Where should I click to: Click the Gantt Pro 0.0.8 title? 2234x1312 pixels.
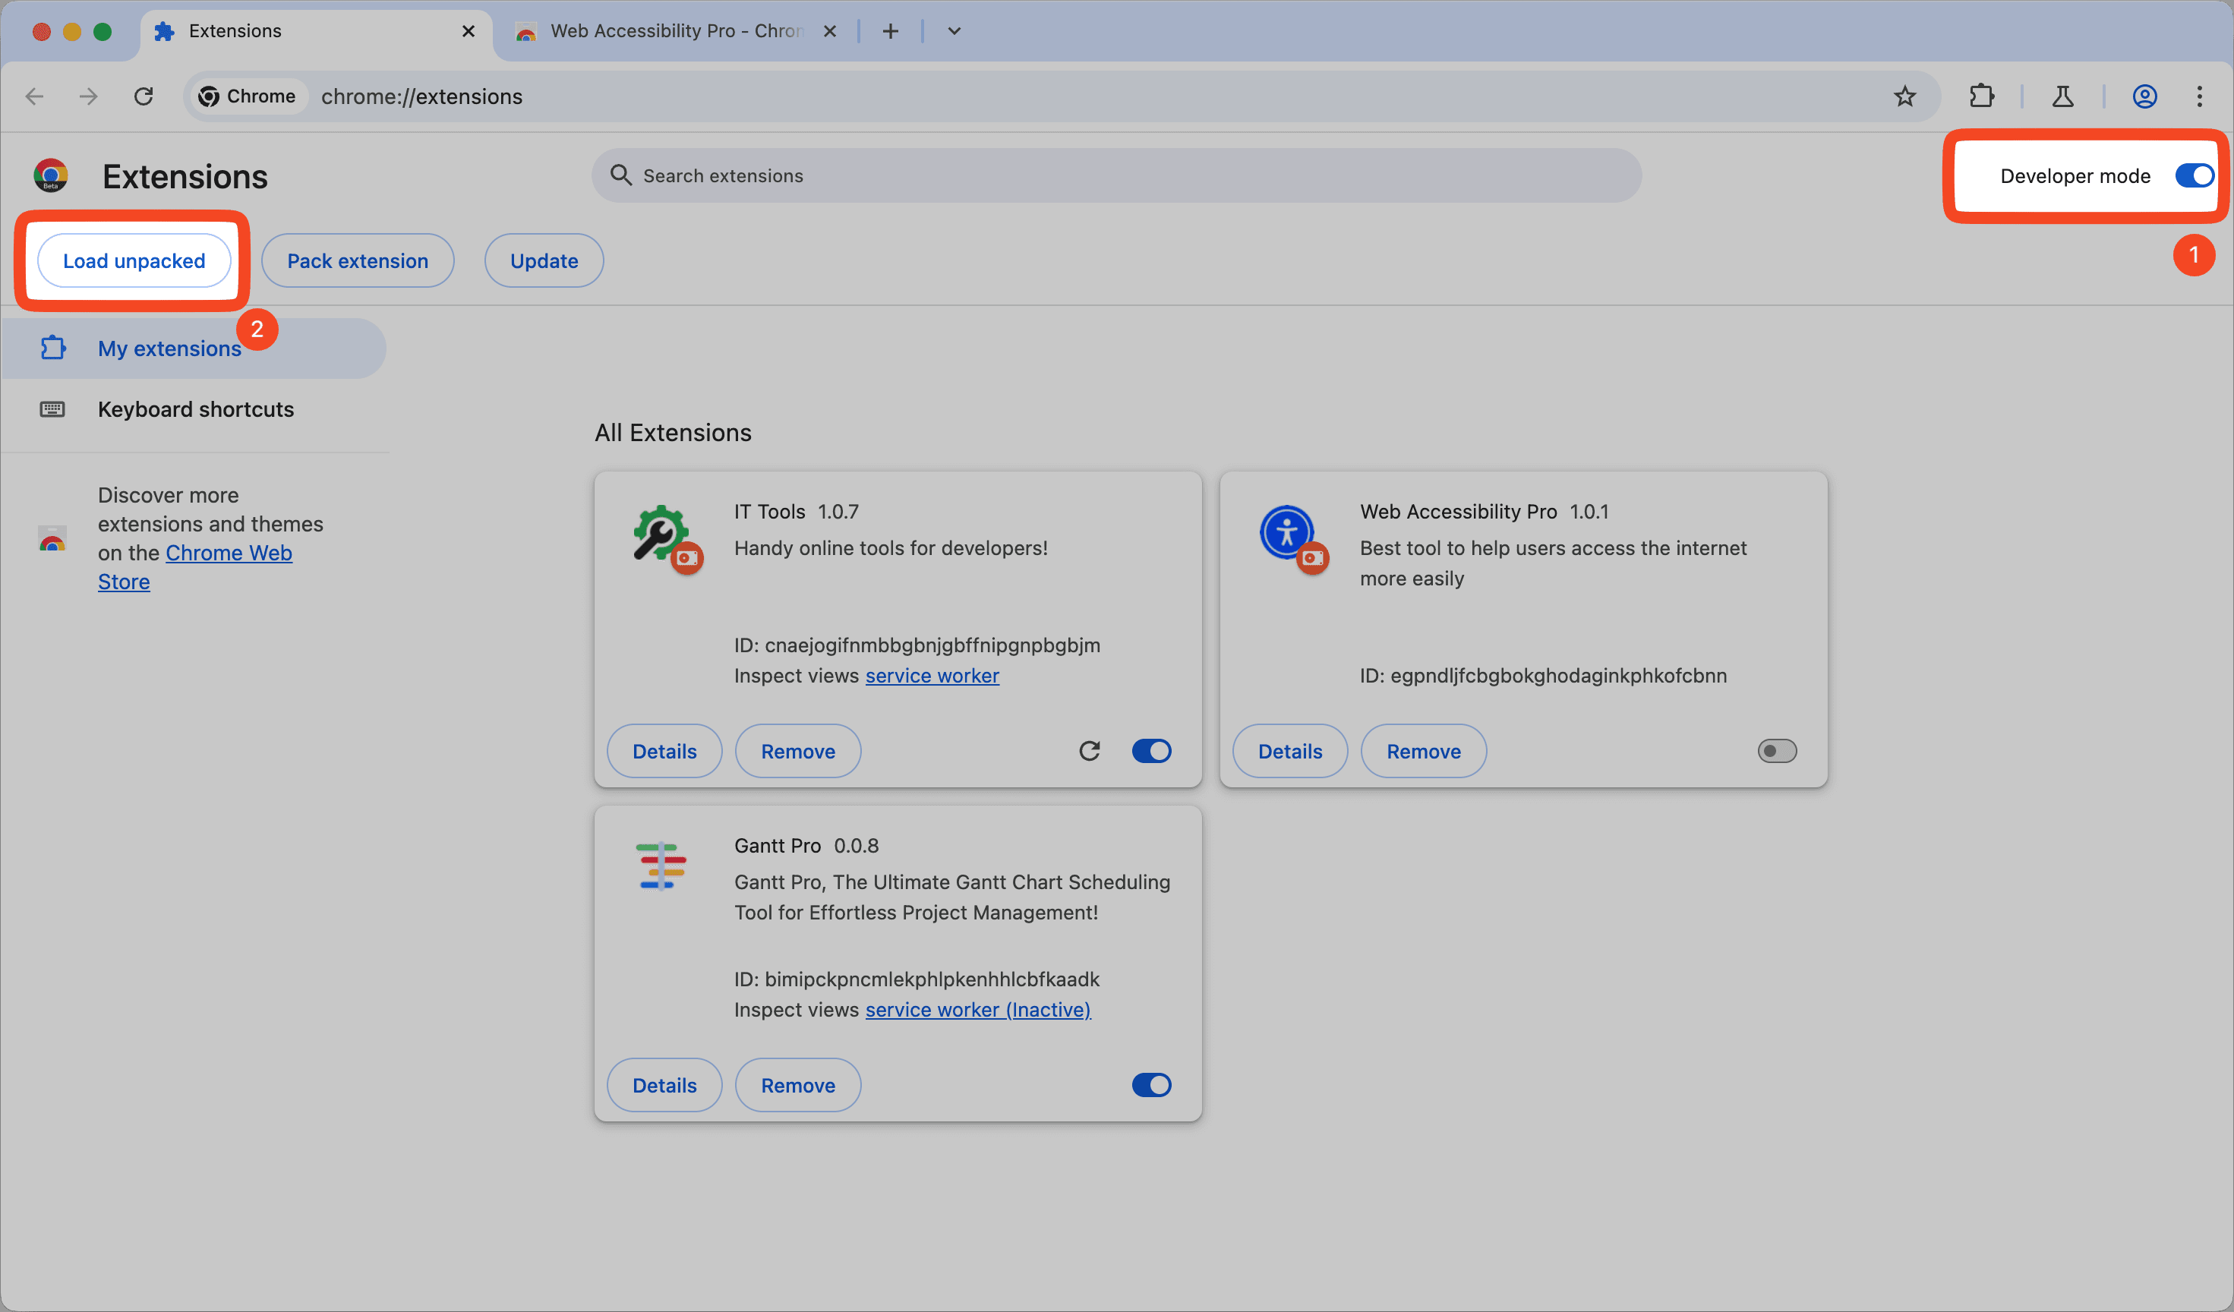pos(806,846)
